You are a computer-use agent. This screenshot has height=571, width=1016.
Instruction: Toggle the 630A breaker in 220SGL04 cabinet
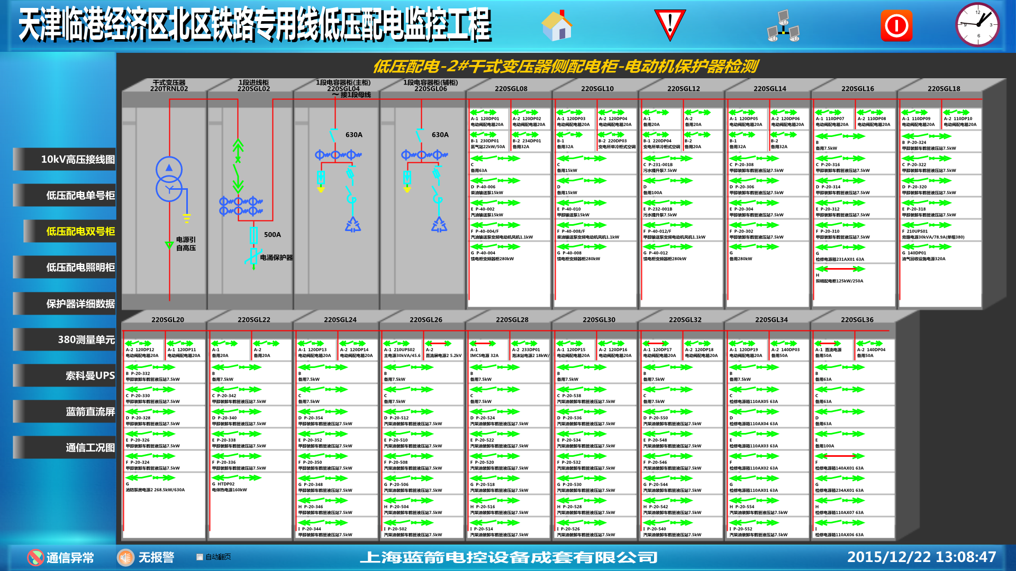tap(334, 135)
